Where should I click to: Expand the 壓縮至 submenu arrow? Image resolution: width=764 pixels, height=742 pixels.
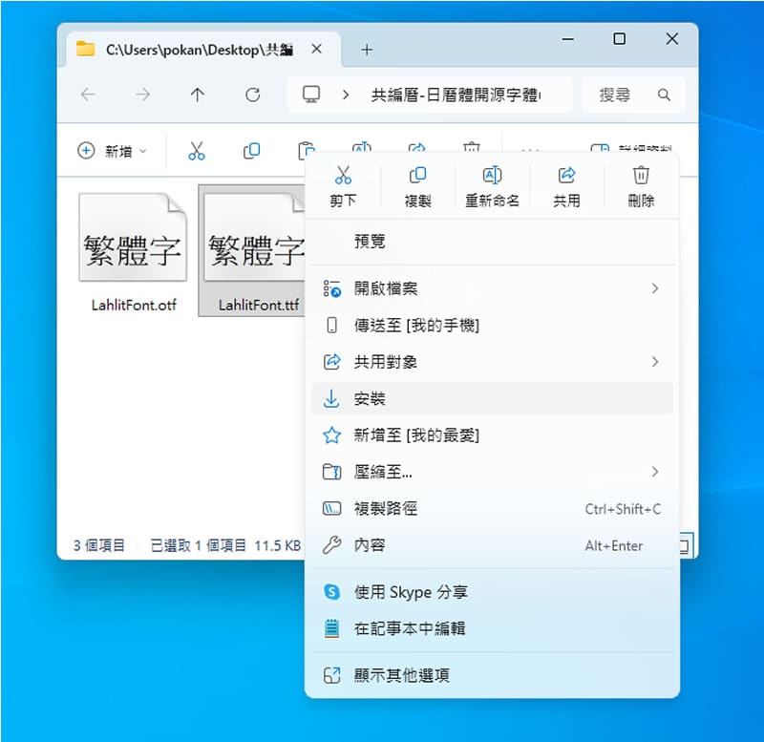coord(655,472)
